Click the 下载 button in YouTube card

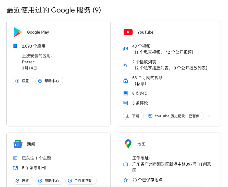tap(133, 116)
